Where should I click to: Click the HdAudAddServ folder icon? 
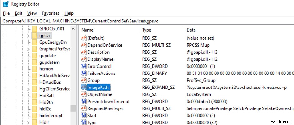[35, 76]
